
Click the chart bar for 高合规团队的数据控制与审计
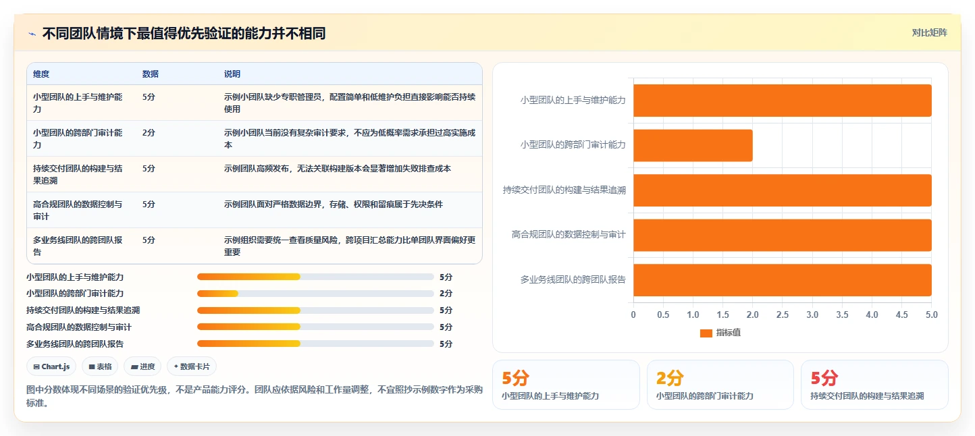coord(783,235)
